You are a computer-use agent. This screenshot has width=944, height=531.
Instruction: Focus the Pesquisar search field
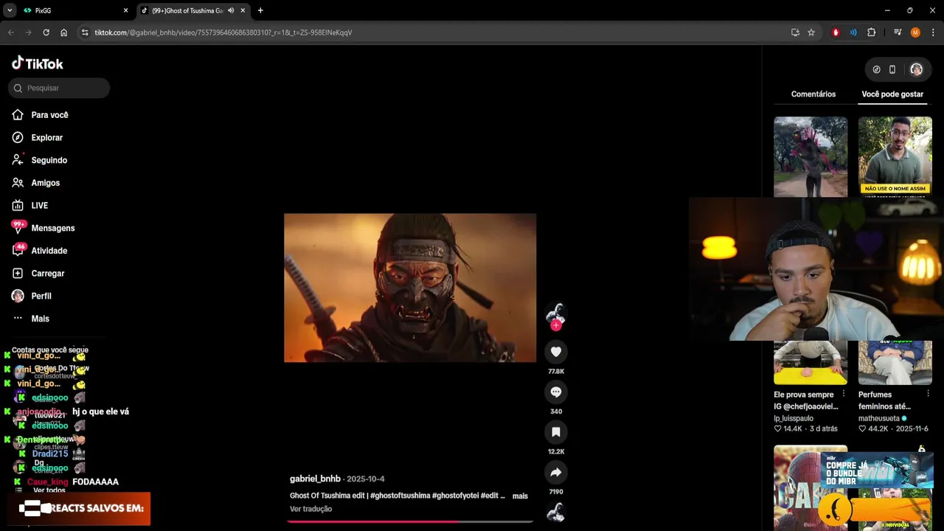click(59, 88)
